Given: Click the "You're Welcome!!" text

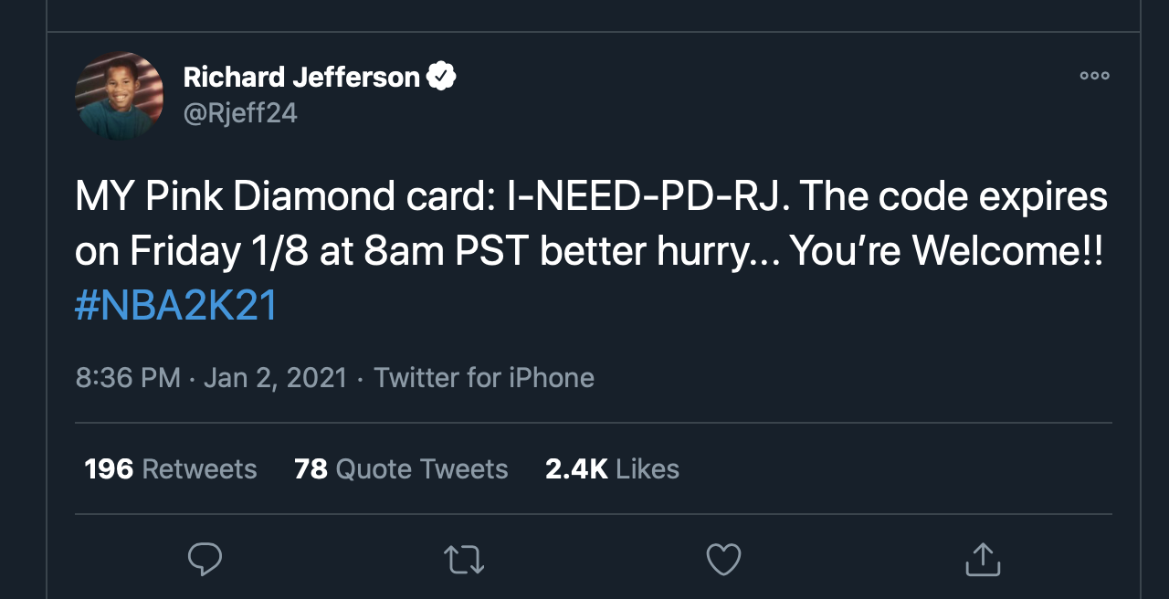Looking at the screenshot, I should [946, 252].
